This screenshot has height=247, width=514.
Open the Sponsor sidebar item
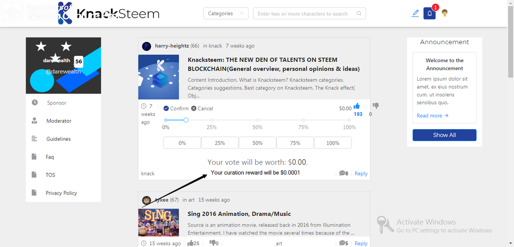[x=56, y=103]
